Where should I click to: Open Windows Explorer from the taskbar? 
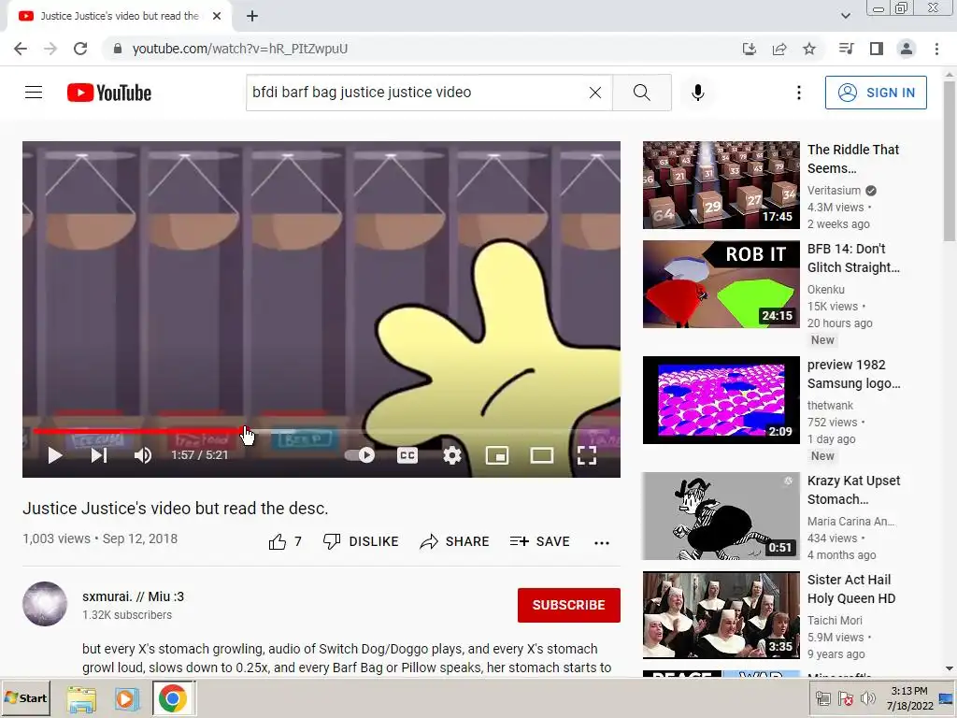click(x=81, y=698)
